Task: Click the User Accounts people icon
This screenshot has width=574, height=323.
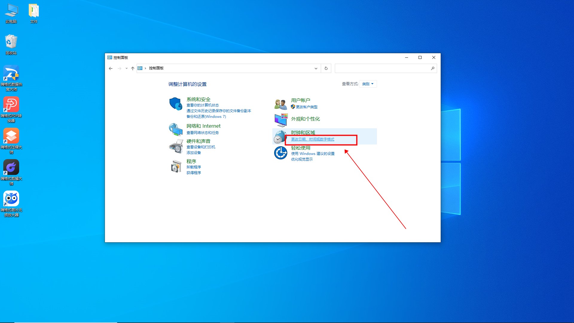Action: (280, 104)
